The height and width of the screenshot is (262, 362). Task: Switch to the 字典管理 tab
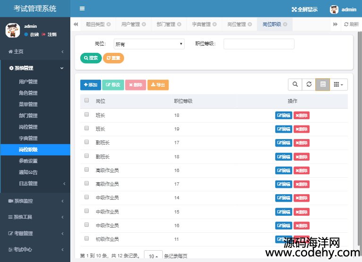202,24
